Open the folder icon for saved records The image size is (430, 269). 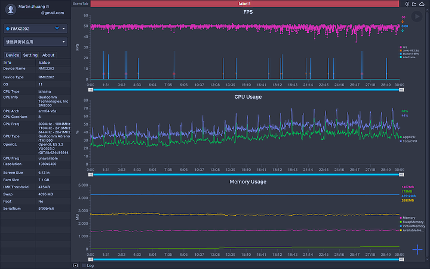pos(414,4)
